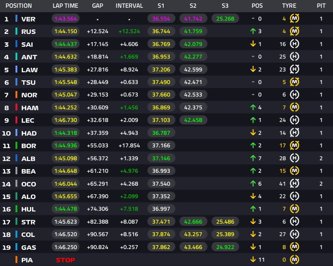Click the blue team color bar beside VER
Screen dimensions: 333x266
(x=16, y=18)
